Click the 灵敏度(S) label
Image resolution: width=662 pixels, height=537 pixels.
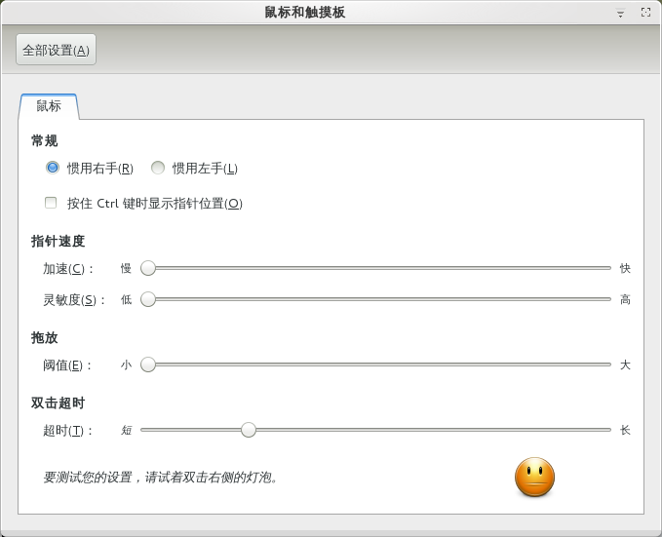74,300
